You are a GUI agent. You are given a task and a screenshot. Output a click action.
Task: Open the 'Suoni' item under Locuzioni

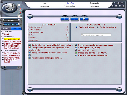click(6, 34)
